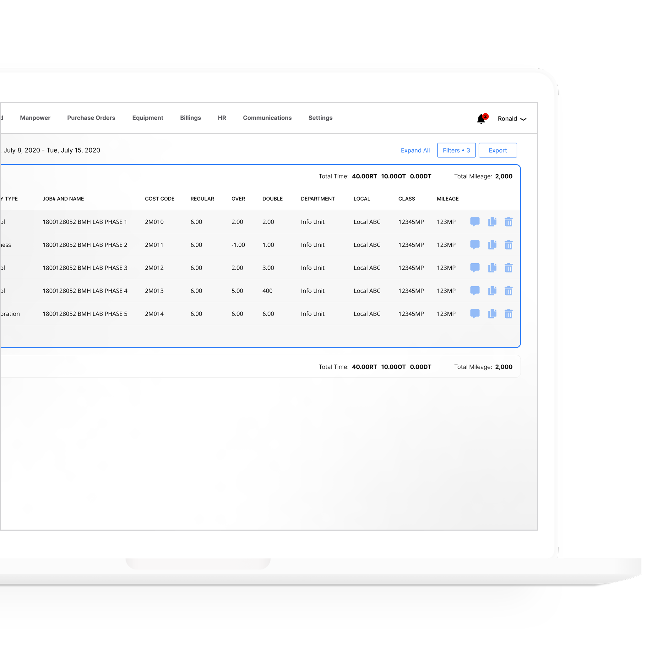Viewport: 663px width, 662px height.
Task: Duplicate the BMH LAB PHASE 3 entry
Action: (492, 268)
